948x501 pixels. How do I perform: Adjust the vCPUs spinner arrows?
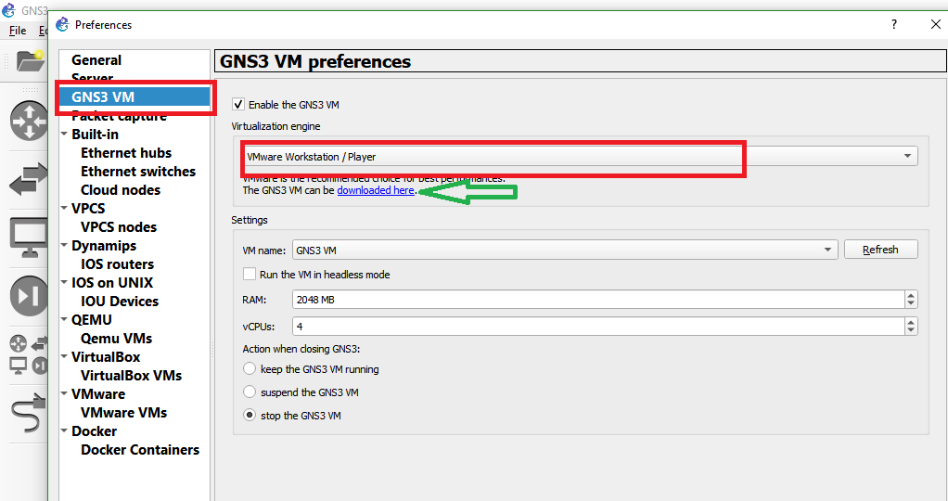pyautogui.click(x=911, y=327)
